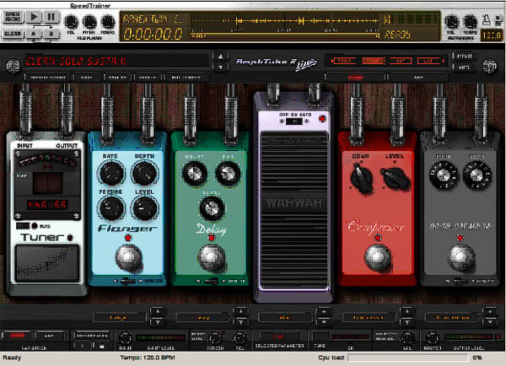Click the Tuner pedal note display
This screenshot has width=506, height=366.
48,183
